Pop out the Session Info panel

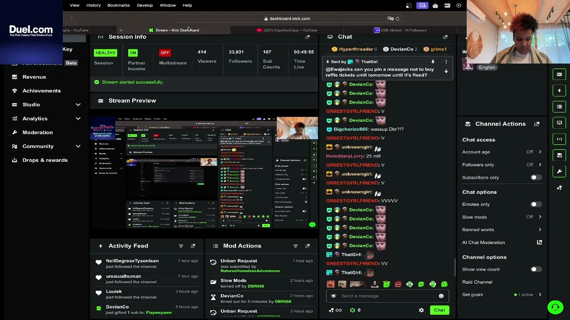[x=307, y=37]
